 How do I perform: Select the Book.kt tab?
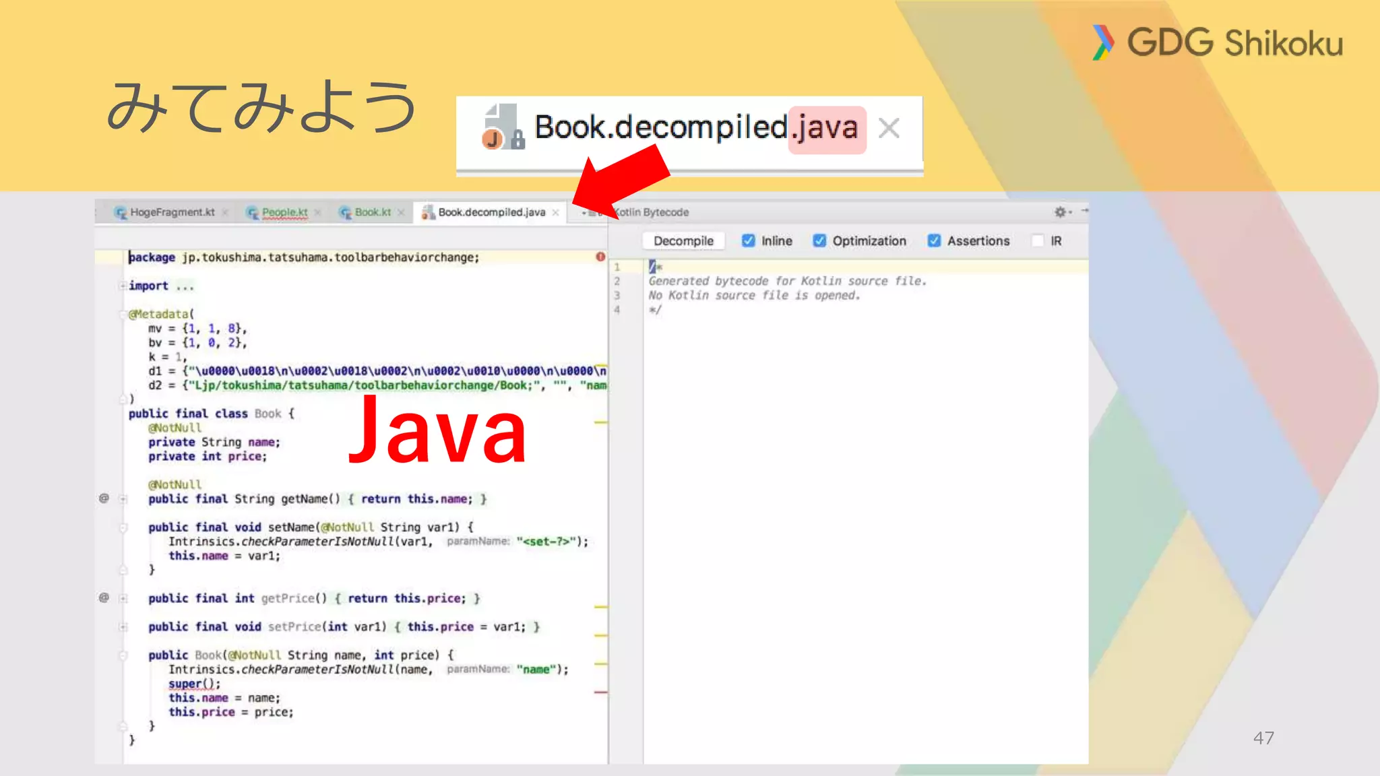click(x=373, y=212)
